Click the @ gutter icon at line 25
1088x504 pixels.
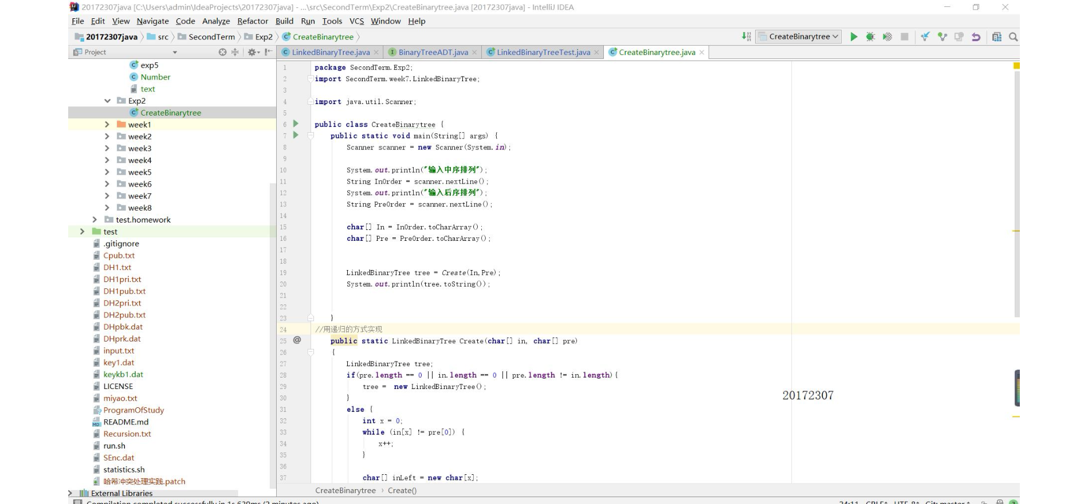(297, 340)
